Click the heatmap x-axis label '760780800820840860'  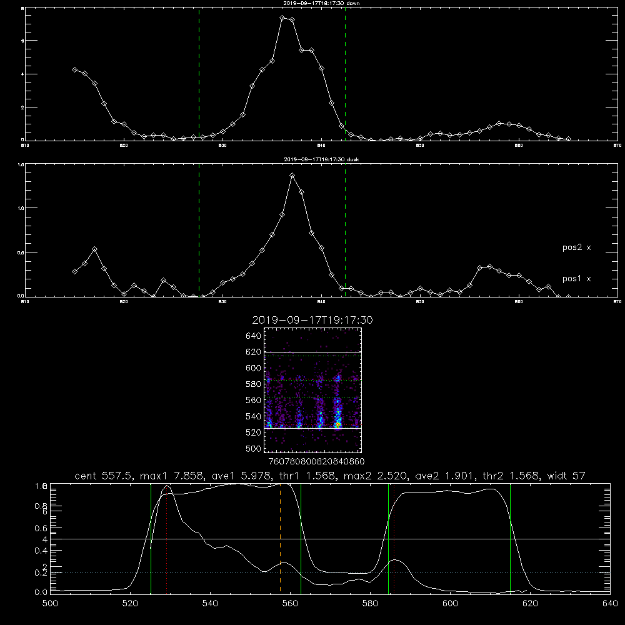pyautogui.click(x=316, y=462)
